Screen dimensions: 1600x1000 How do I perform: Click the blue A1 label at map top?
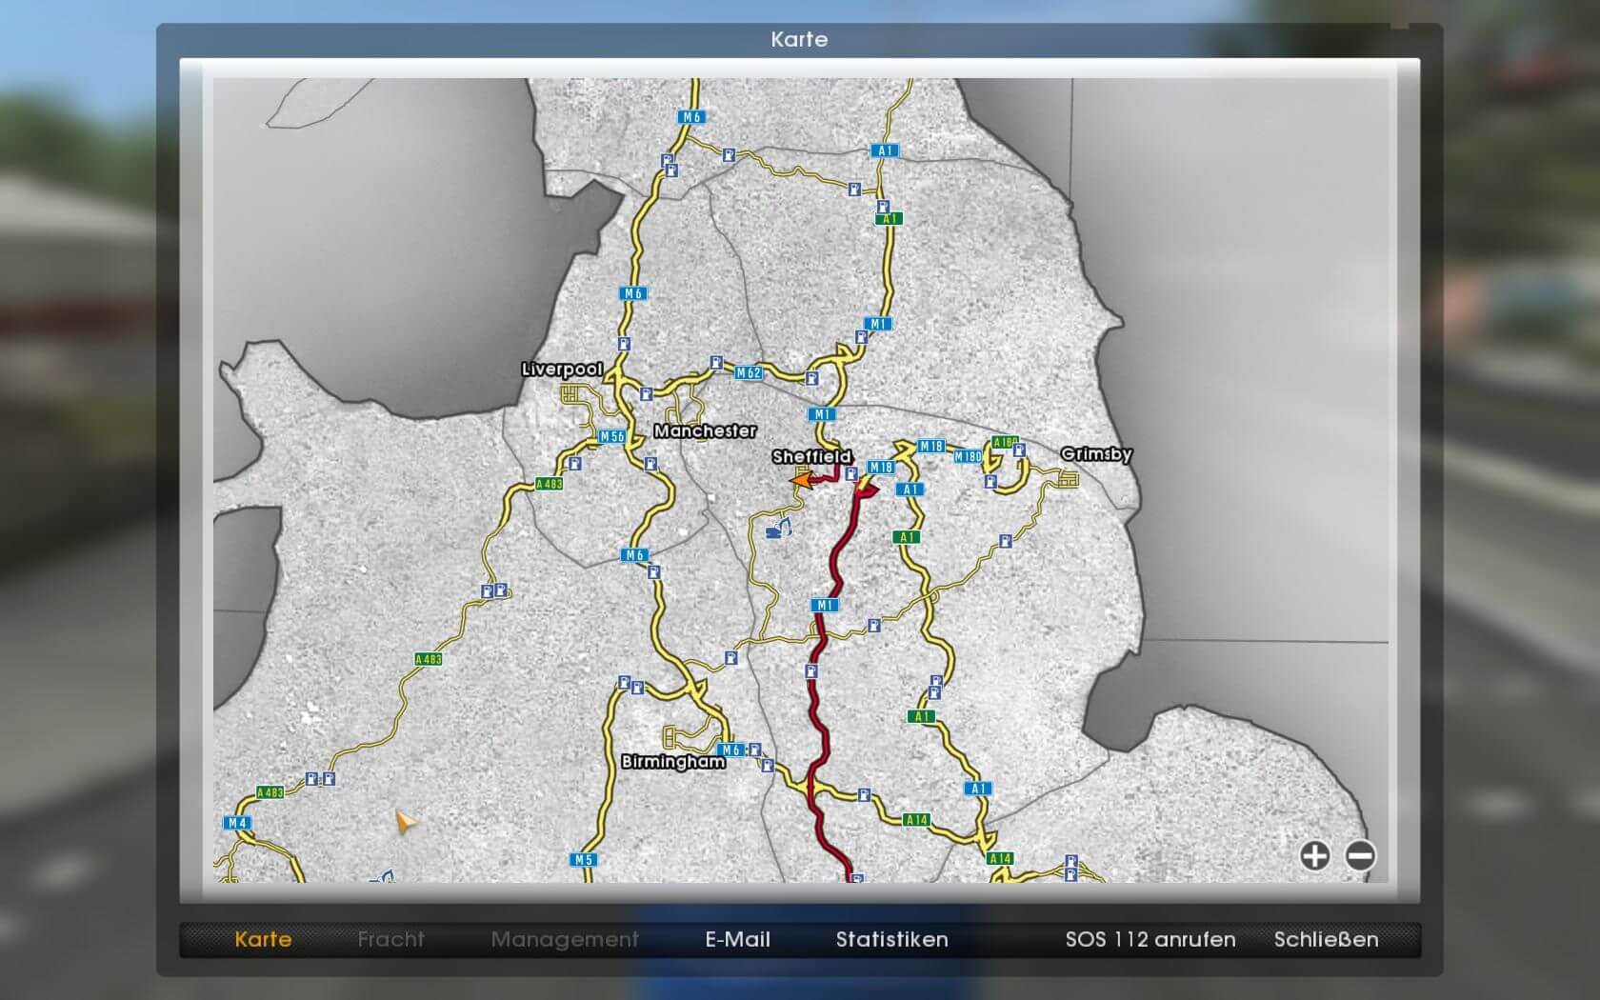pyautogui.click(x=885, y=150)
